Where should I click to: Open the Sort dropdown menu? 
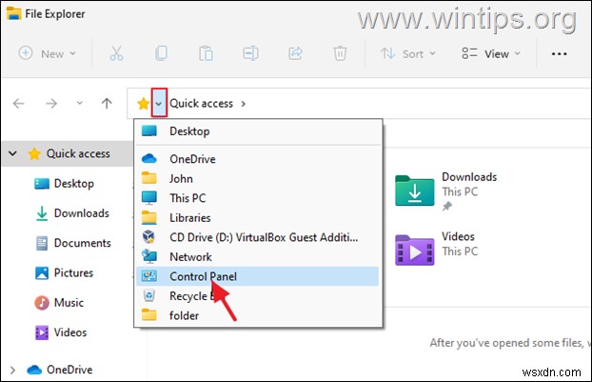[x=407, y=53]
